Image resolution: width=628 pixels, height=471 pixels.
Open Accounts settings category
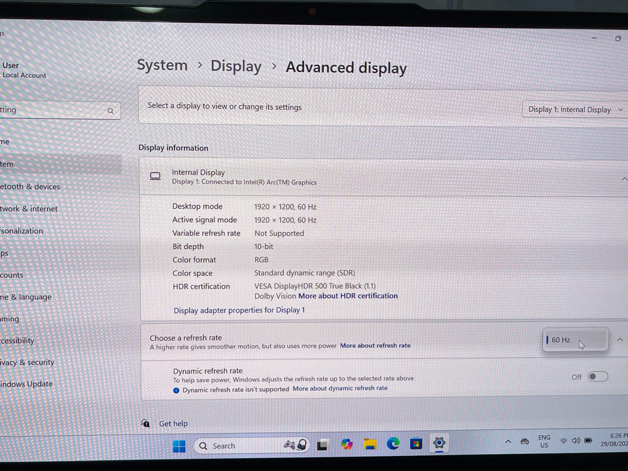click(x=12, y=275)
